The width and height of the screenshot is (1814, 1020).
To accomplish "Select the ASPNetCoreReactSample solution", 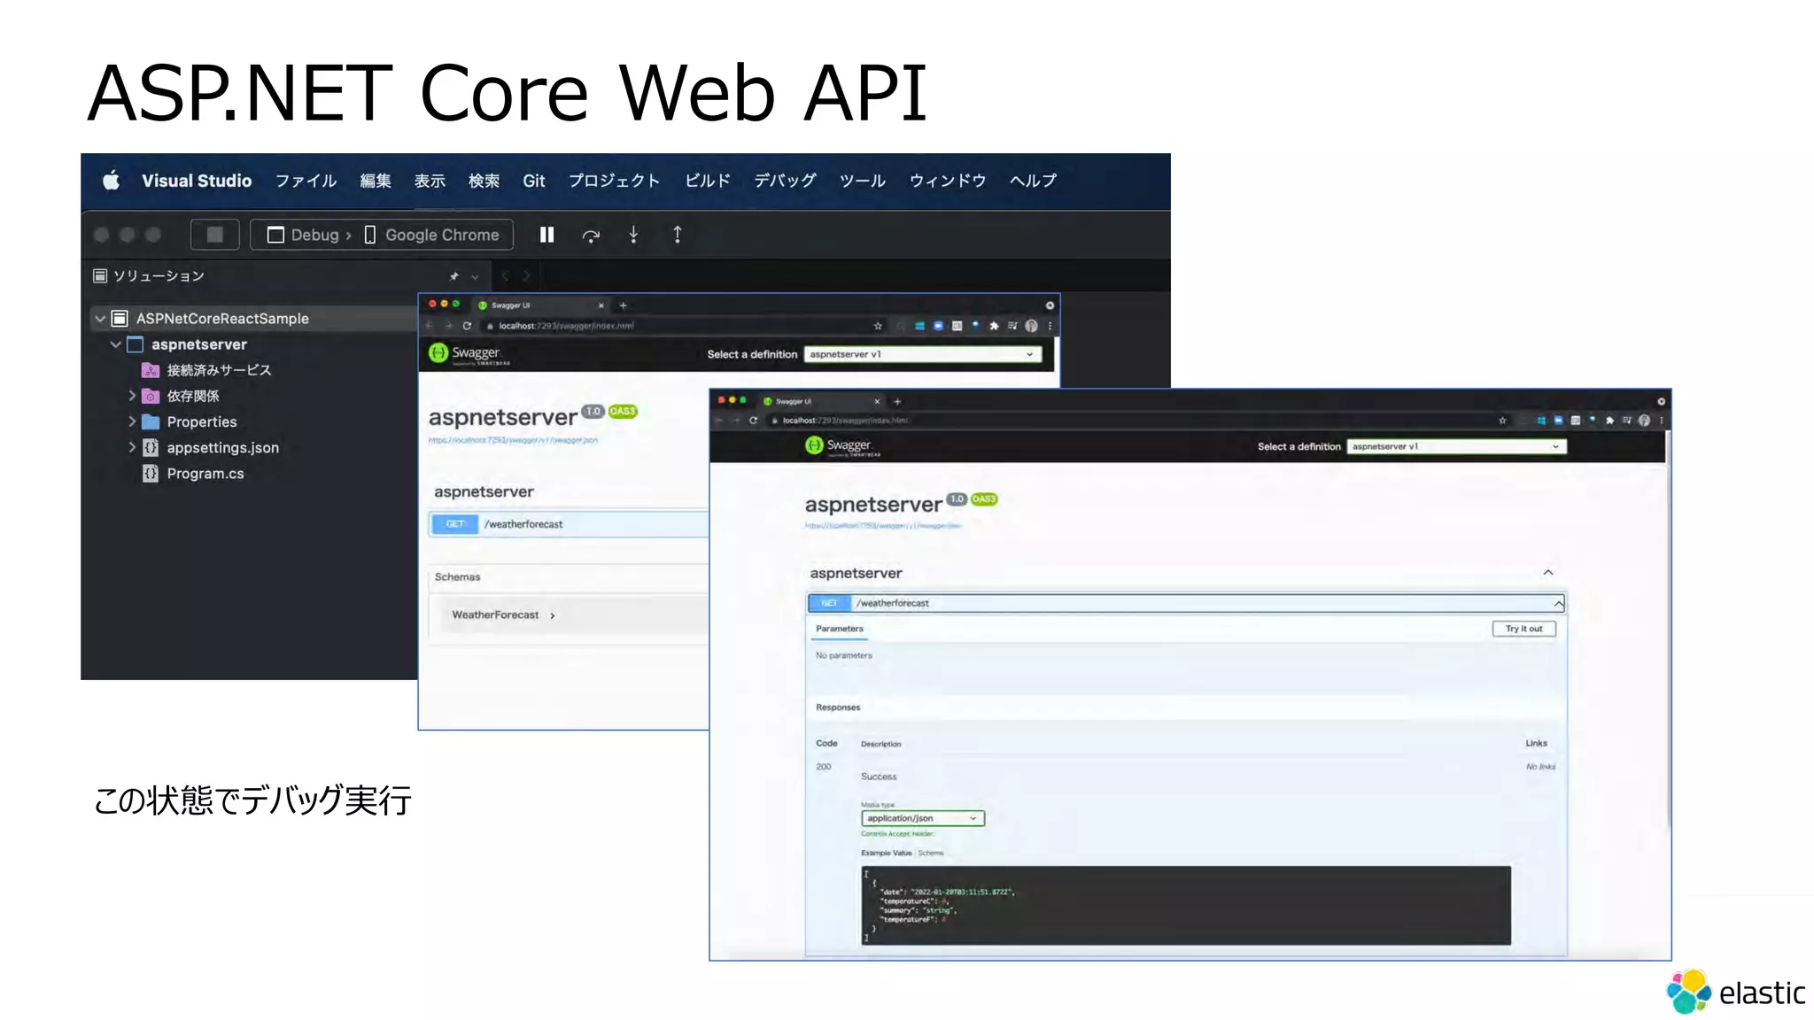I will pos(222,318).
